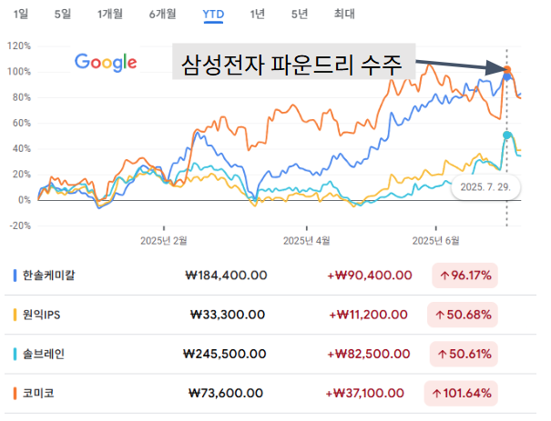
Task: Click the up arrow in 50.68% badge
Action: (x=440, y=315)
